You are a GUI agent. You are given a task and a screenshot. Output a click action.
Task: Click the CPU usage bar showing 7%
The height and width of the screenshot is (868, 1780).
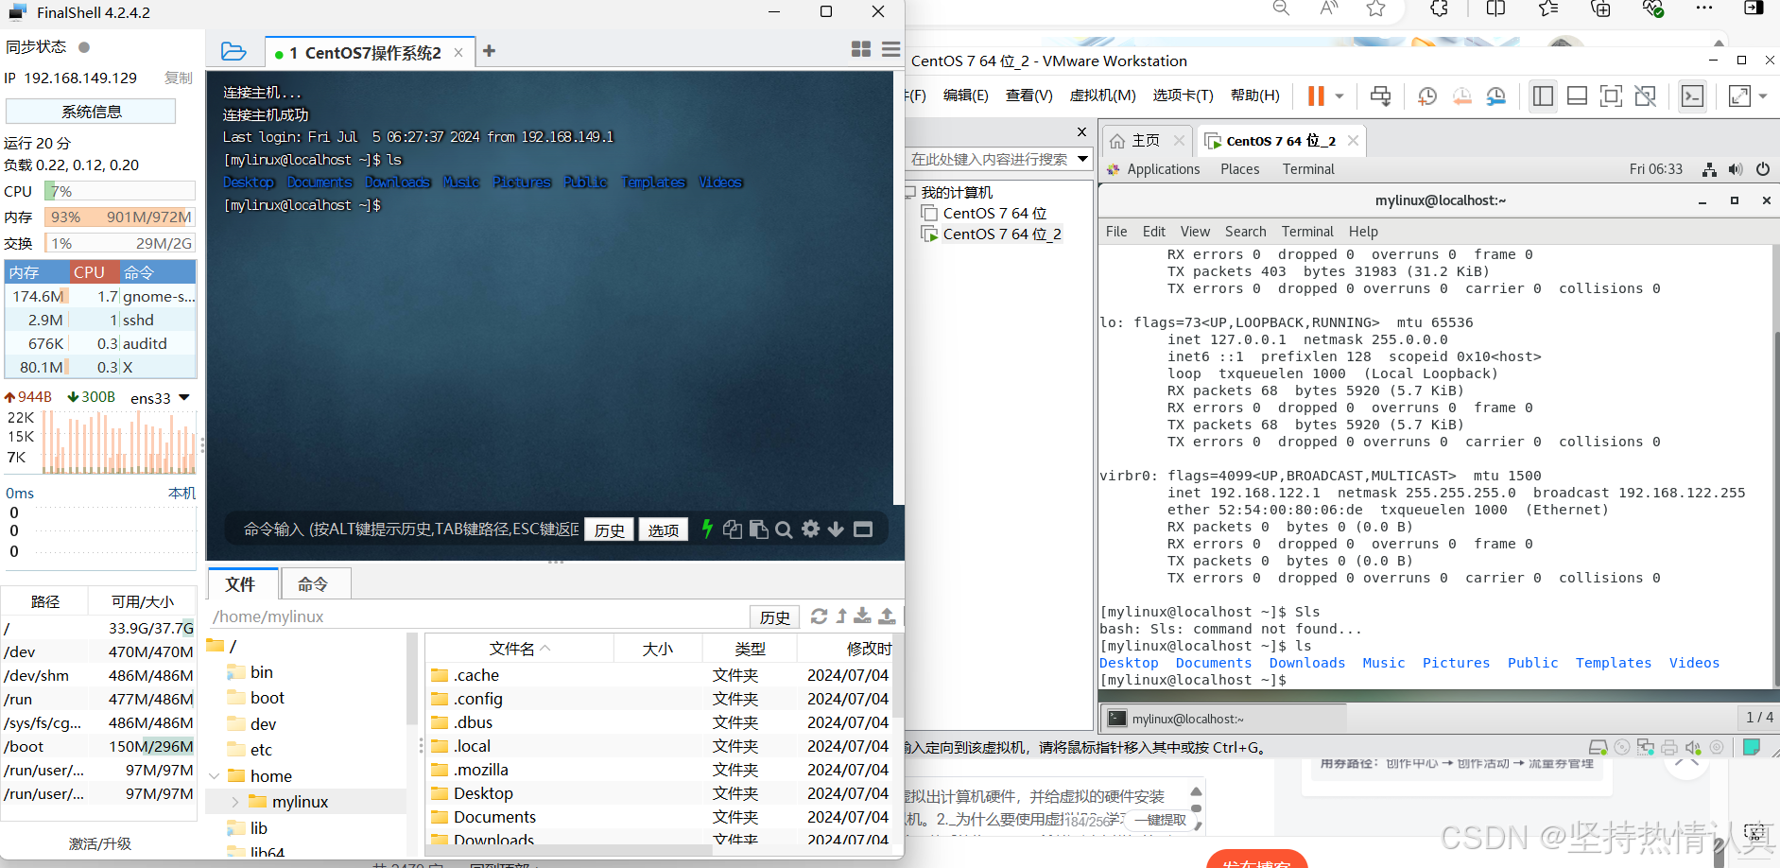coord(120,191)
